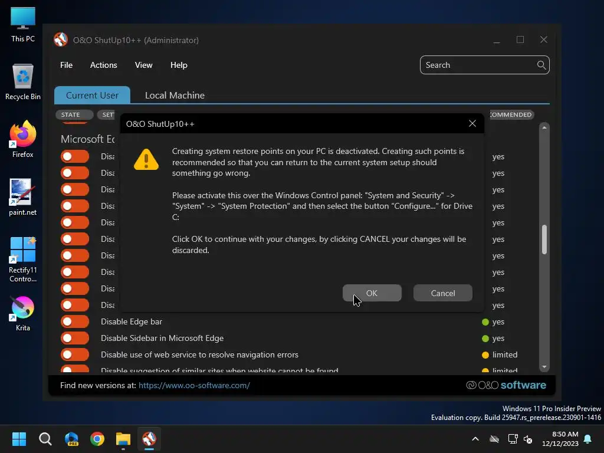Click the 'limited' value for web service row
The height and width of the screenshot is (453, 604).
pyautogui.click(x=505, y=354)
